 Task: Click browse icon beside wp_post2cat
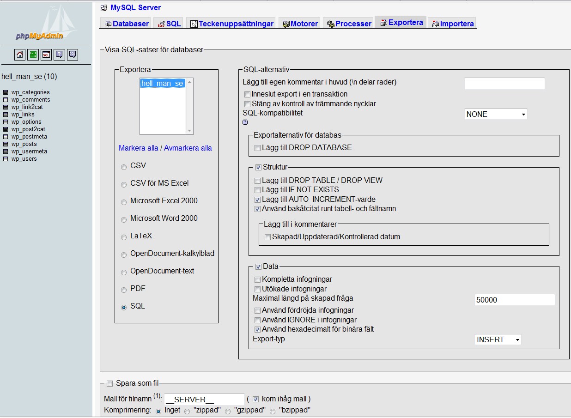[x=6, y=129]
